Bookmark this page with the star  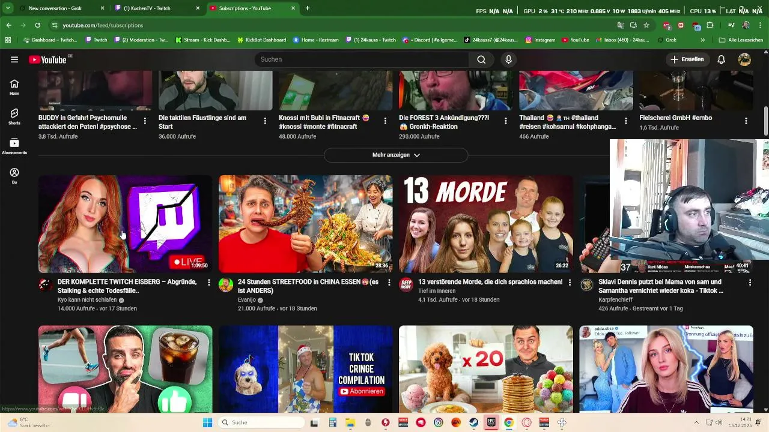(646, 25)
